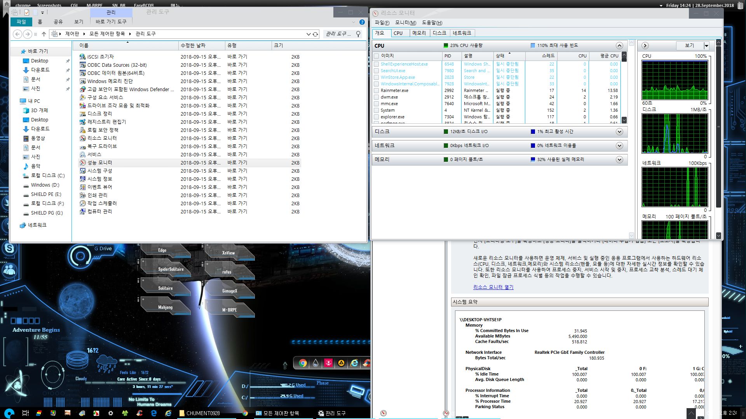Open the 모니터(M) menu
This screenshot has width=746, height=419.
click(x=406, y=23)
